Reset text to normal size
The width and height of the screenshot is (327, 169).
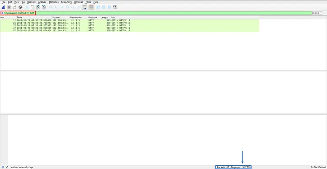click(109, 7)
